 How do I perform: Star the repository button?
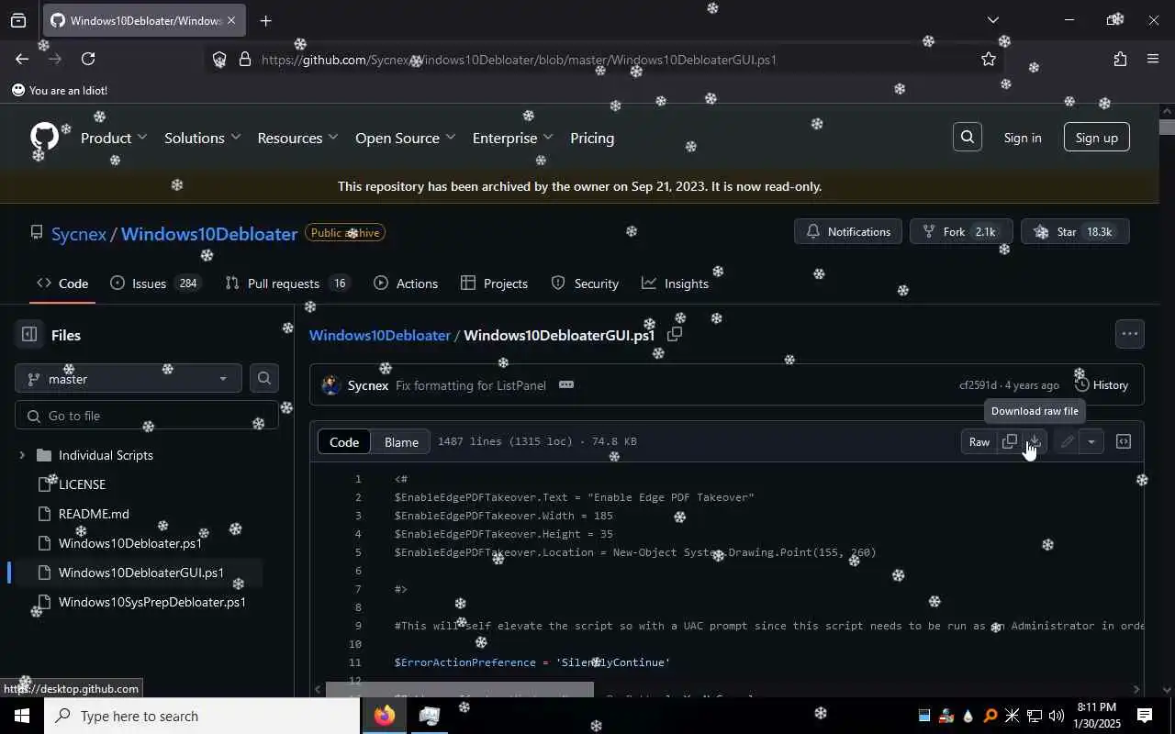coord(1075,231)
